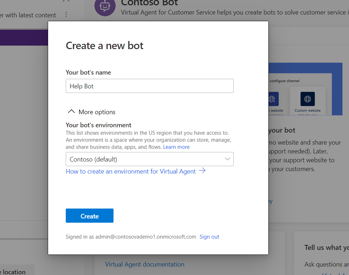Open Virtual Agent documentation link
This screenshot has height=275, width=349.
[145, 264]
